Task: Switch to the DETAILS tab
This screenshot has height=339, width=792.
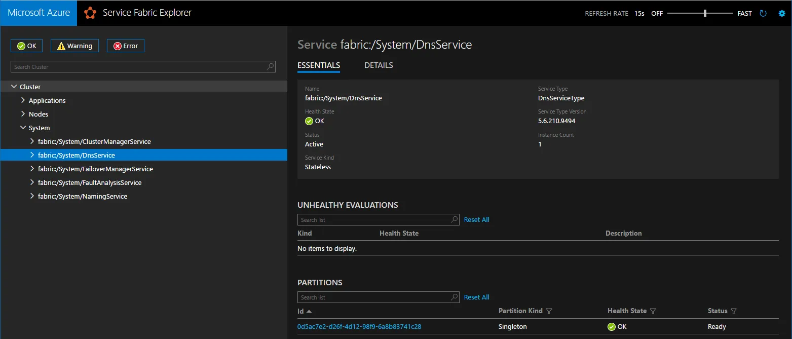Action: click(379, 65)
